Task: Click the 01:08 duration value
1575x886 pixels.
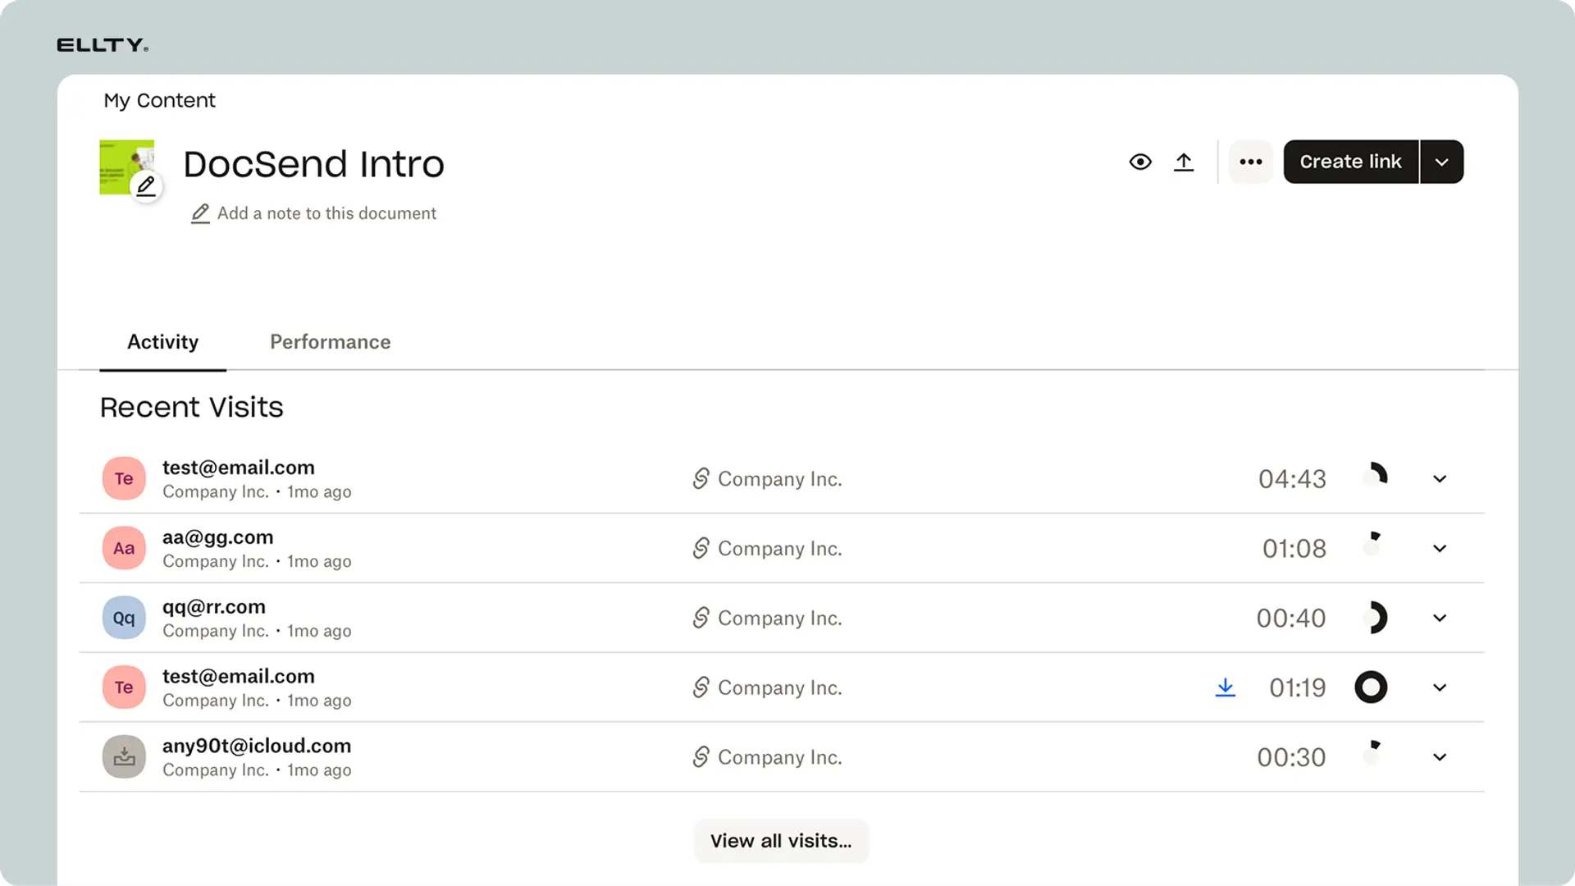Action: click(1294, 549)
